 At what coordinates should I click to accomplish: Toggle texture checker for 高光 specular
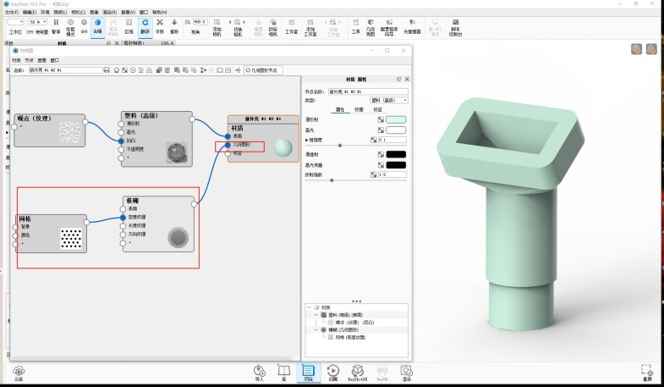pyautogui.click(x=381, y=130)
